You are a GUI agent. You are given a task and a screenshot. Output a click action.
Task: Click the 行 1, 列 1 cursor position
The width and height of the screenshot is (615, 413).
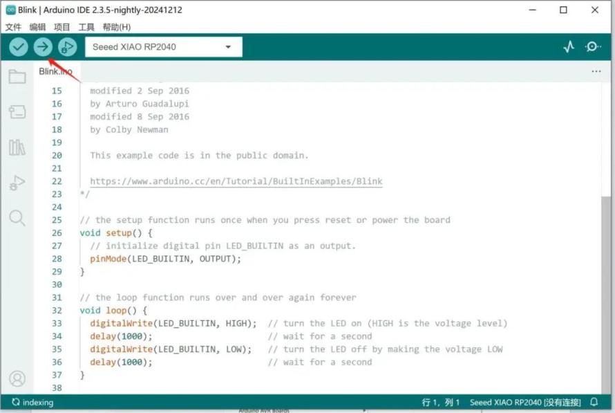tap(440, 403)
